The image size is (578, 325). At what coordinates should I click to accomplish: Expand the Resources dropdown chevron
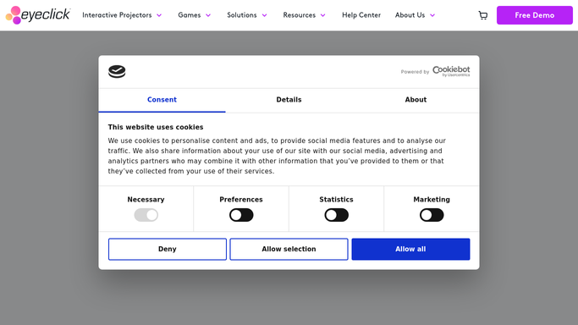(x=323, y=15)
